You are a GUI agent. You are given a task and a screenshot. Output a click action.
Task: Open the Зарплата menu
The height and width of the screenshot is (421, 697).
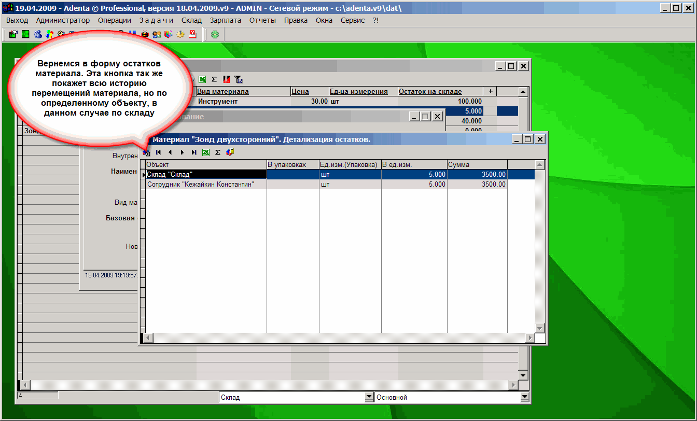(225, 20)
